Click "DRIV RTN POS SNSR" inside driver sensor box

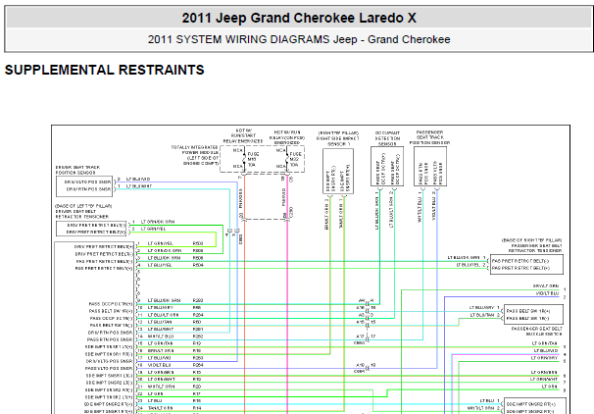point(88,189)
